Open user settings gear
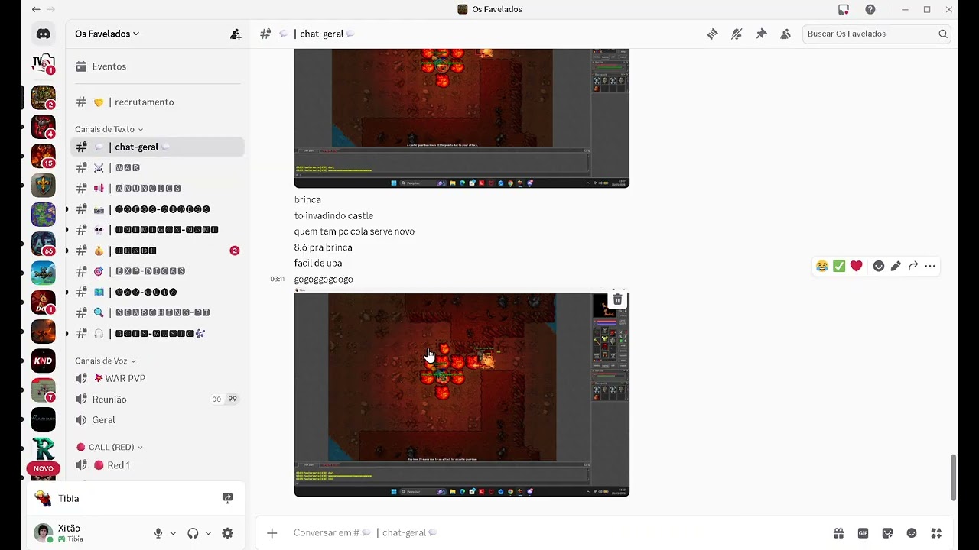979x550 pixels. (227, 533)
